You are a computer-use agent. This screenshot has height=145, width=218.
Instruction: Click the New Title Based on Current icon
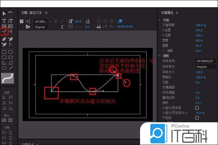coord(21,21)
